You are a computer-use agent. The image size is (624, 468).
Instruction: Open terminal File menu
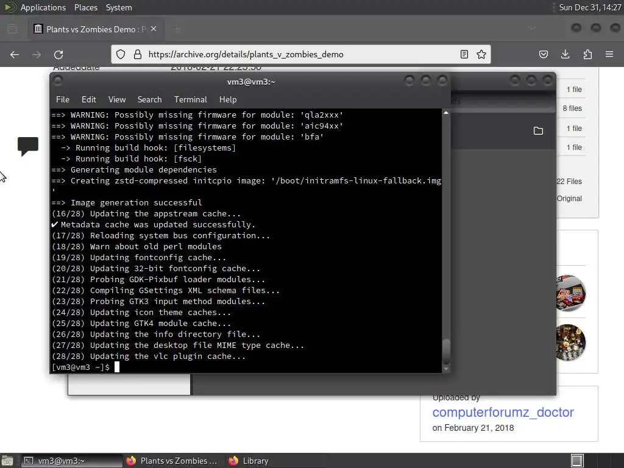(x=63, y=99)
